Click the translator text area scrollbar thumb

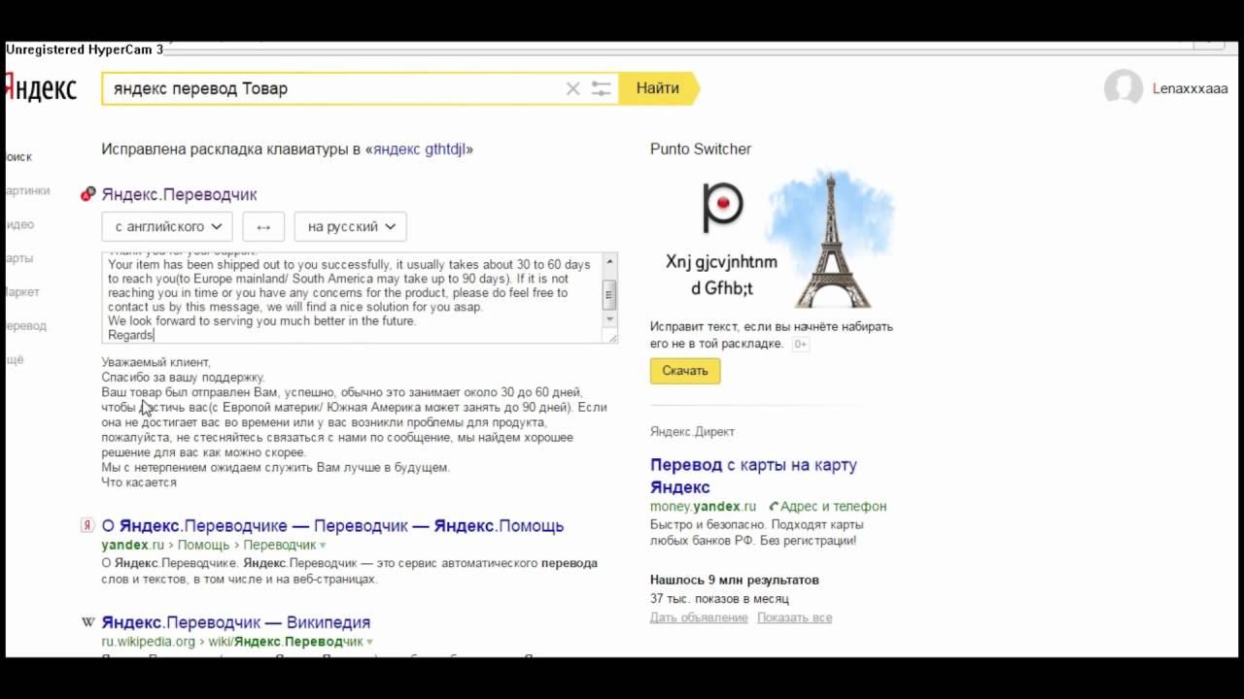pos(609,293)
